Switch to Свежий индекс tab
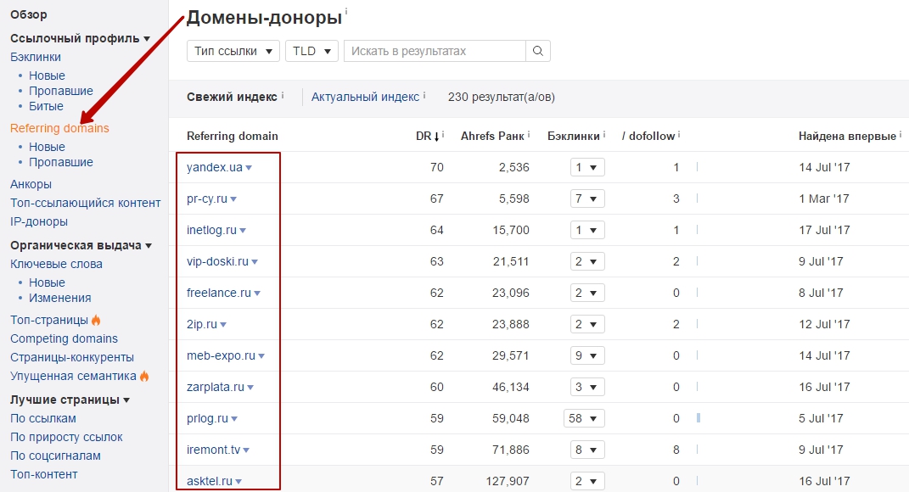Image resolution: width=909 pixels, height=492 pixels. (x=232, y=97)
